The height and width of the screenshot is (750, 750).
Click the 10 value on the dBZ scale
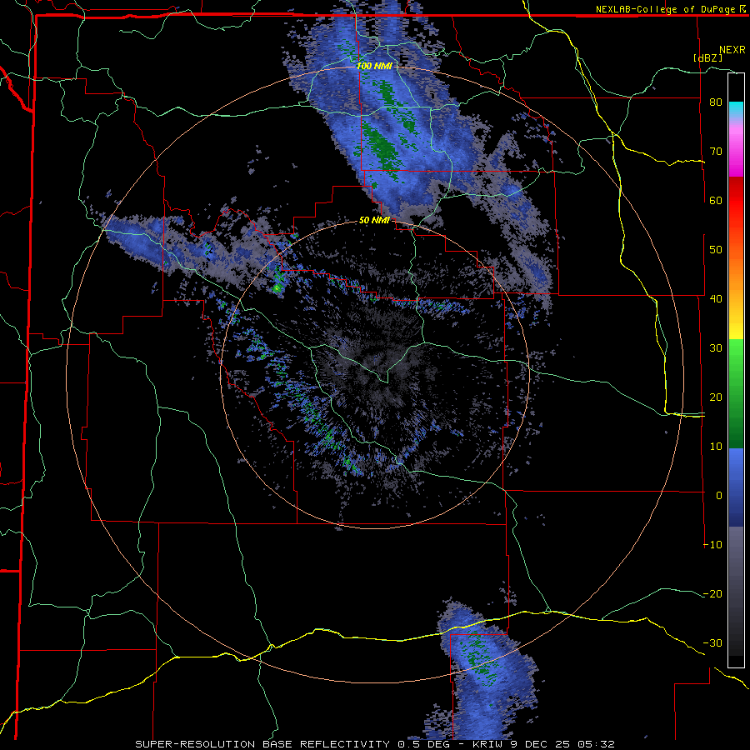[x=716, y=447]
